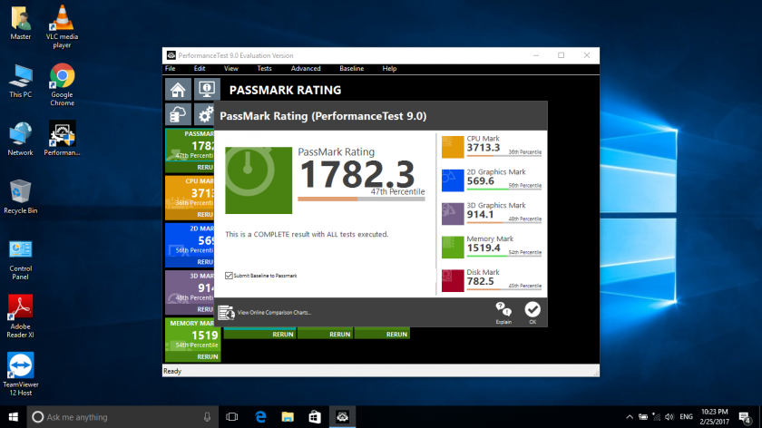Click the Explain icon in dialog
The image size is (762, 428).
(x=503, y=310)
